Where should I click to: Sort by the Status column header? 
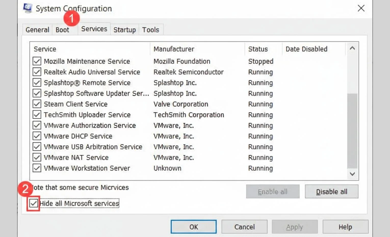coord(263,49)
